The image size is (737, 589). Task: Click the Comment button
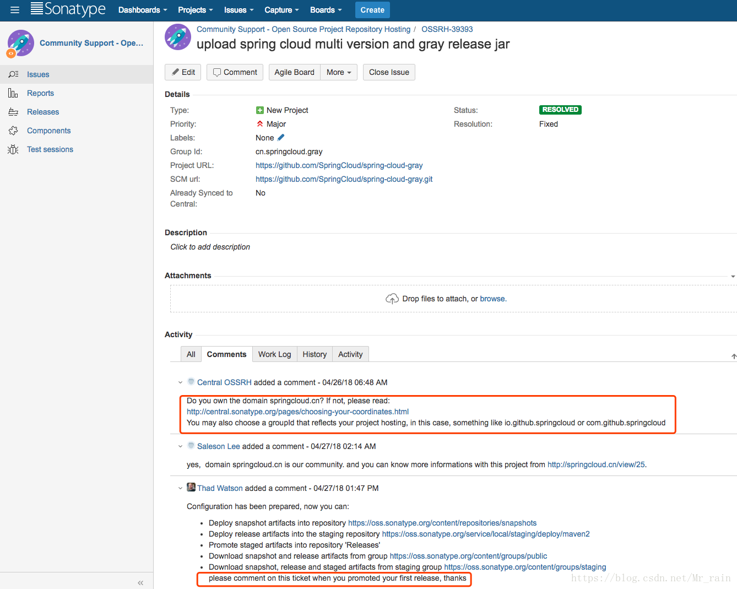(235, 72)
